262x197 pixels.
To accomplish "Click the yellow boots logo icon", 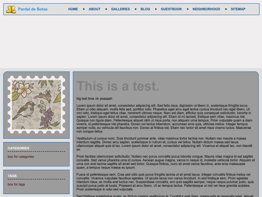I will pyautogui.click(x=11, y=9).
